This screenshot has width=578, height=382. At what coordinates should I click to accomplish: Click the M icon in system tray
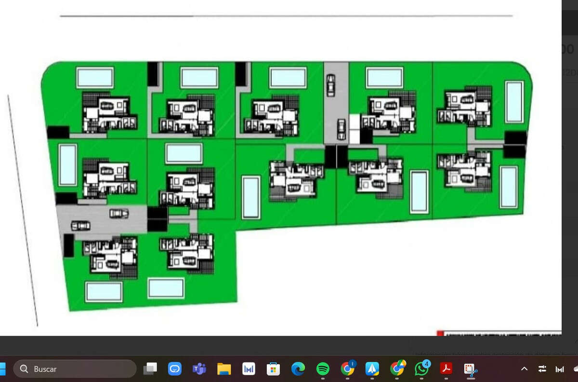(x=560, y=369)
